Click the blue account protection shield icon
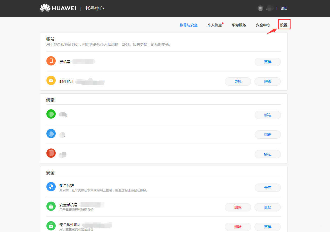This screenshot has width=330, height=232. tap(51, 187)
